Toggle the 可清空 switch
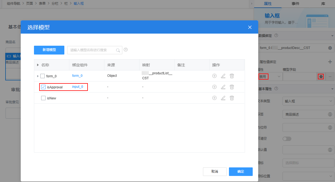The image size is (335, 182). [287, 139]
